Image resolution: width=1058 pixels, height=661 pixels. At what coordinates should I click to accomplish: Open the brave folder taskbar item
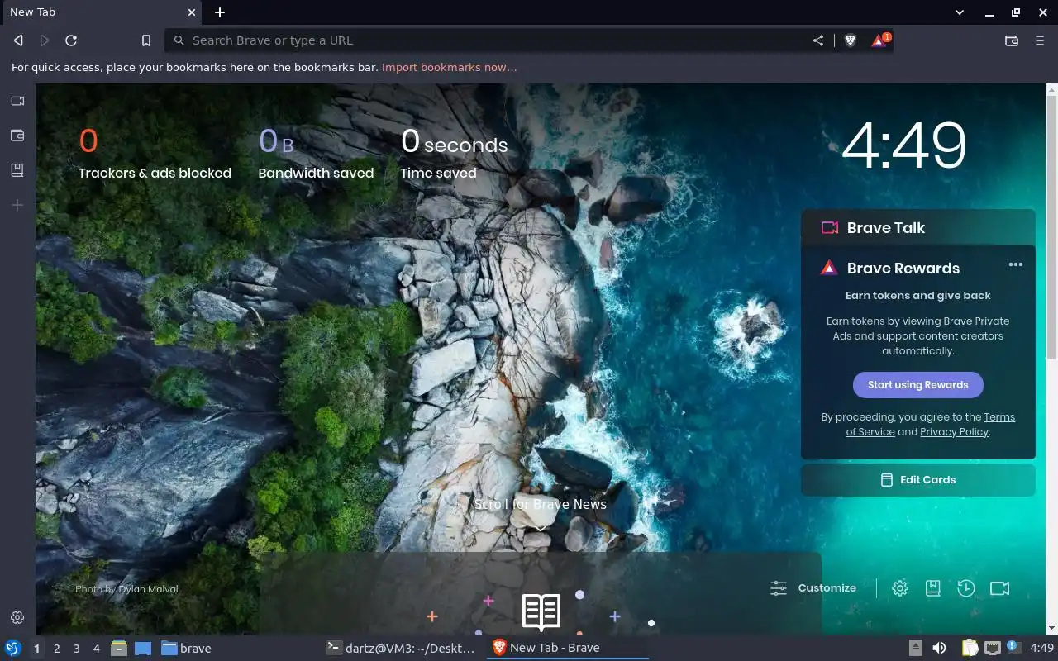click(186, 649)
